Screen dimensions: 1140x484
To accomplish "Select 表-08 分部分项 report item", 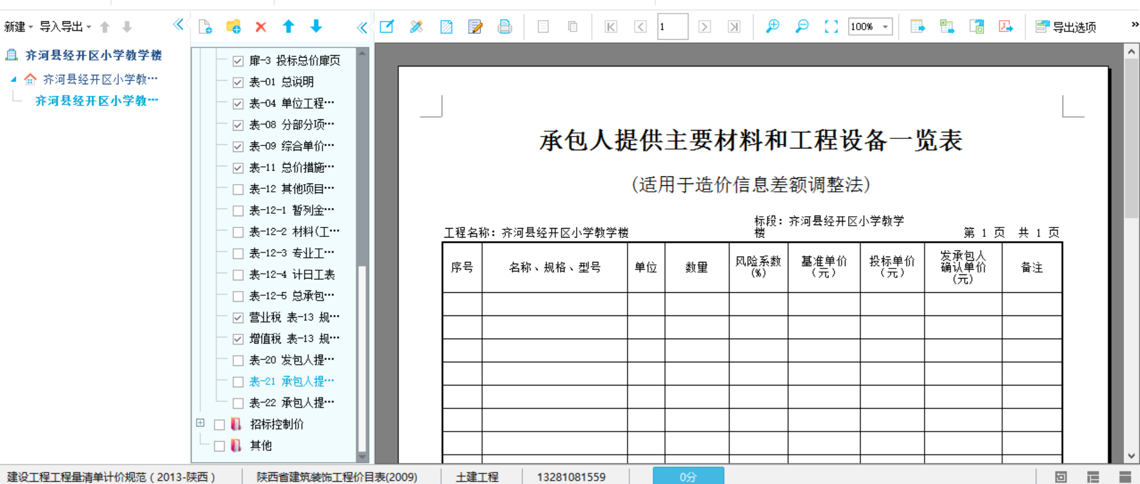I will [291, 125].
